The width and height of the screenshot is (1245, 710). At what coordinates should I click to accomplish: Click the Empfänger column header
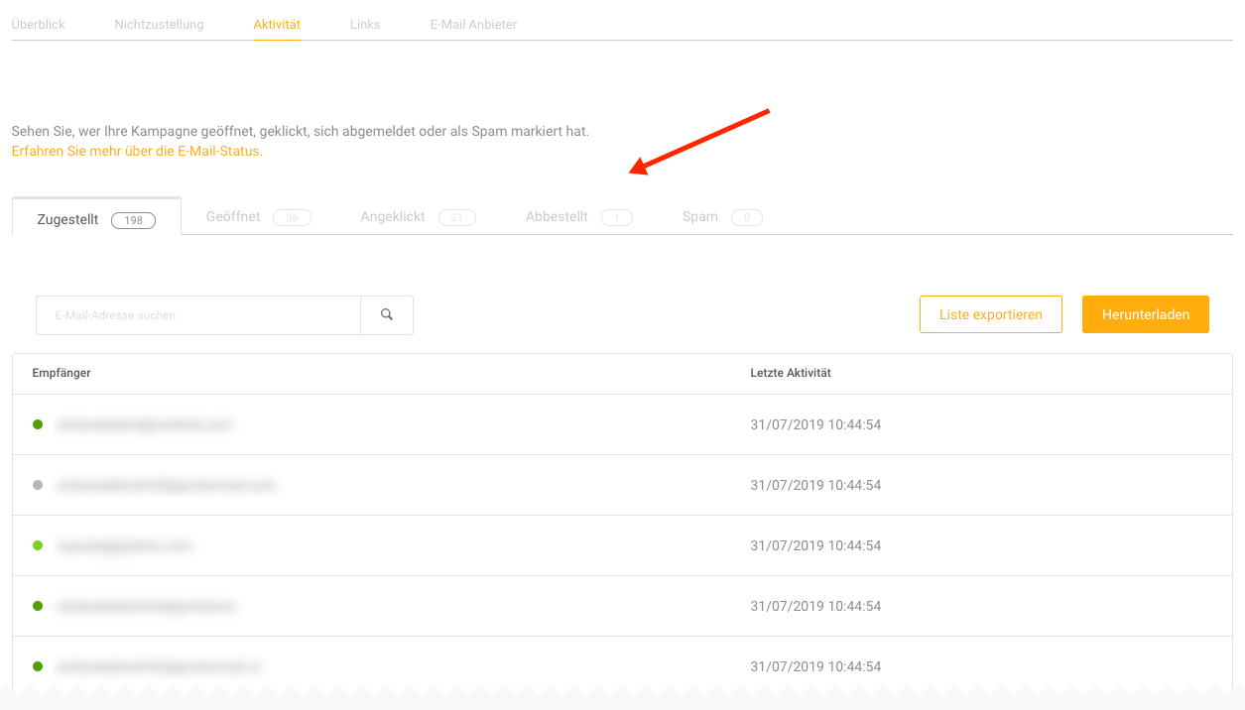click(x=62, y=373)
